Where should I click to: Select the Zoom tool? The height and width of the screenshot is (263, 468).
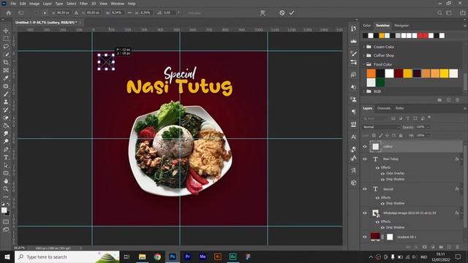point(6,189)
